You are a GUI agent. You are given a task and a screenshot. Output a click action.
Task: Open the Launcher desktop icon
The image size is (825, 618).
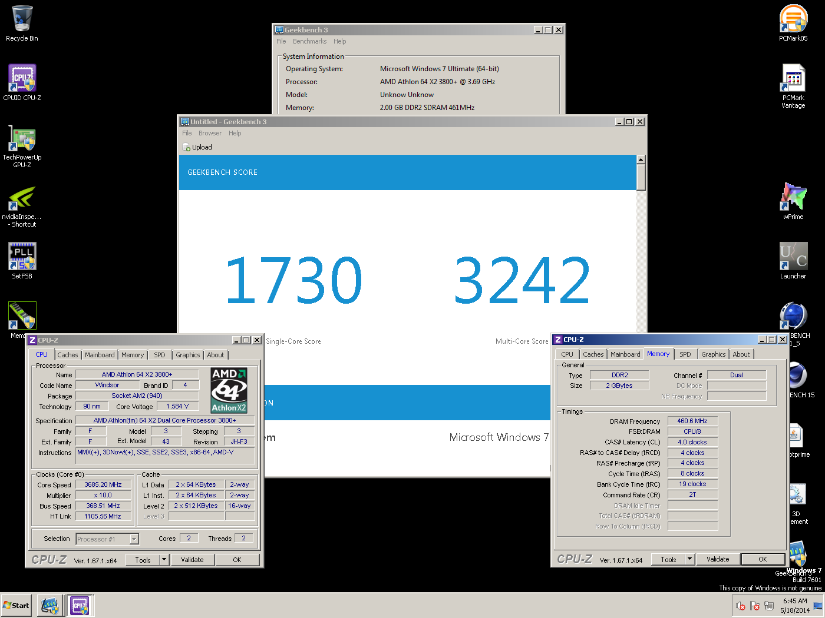point(793,260)
